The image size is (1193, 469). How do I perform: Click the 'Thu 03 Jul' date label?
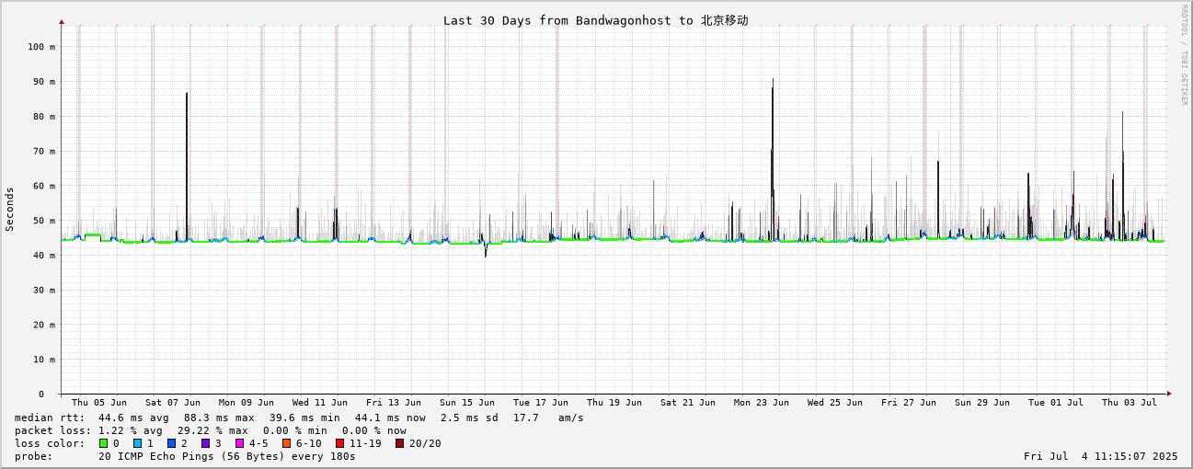1130,402
